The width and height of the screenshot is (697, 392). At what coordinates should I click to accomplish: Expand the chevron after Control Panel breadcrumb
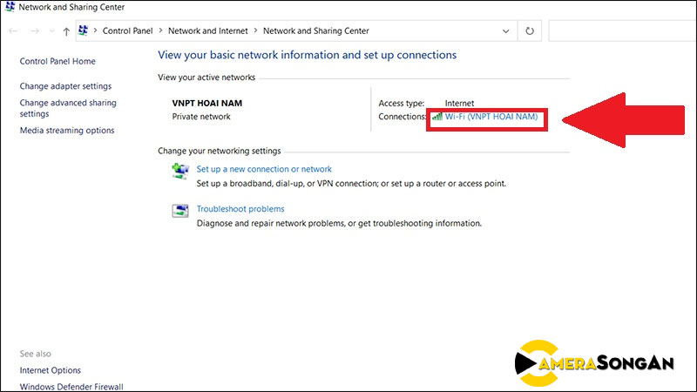(x=159, y=30)
